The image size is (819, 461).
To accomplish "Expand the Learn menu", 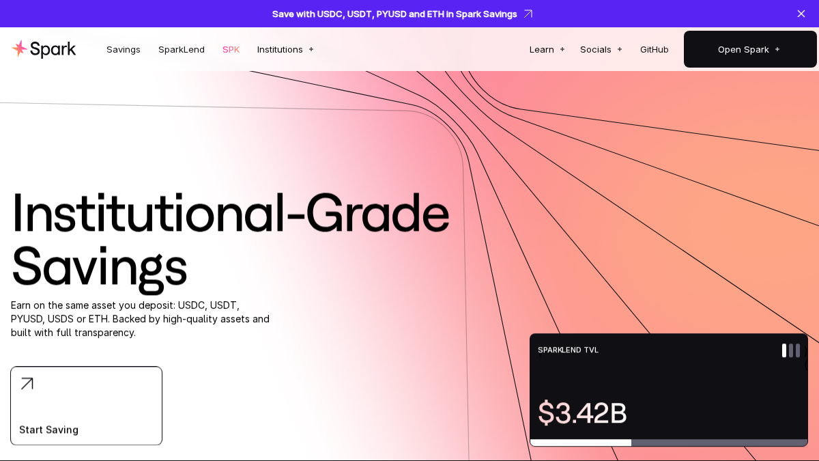I will click(x=547, y=49).
